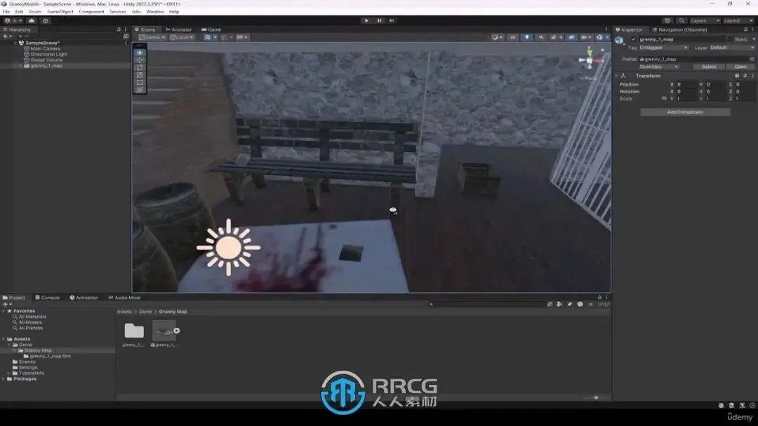This screenshot has width=758, height=426.
Task: Click prefab object picker circle icon
Action: [x=752, y=59]
